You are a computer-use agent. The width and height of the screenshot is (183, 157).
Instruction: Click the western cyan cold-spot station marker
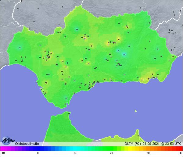(x=20, y=48)
